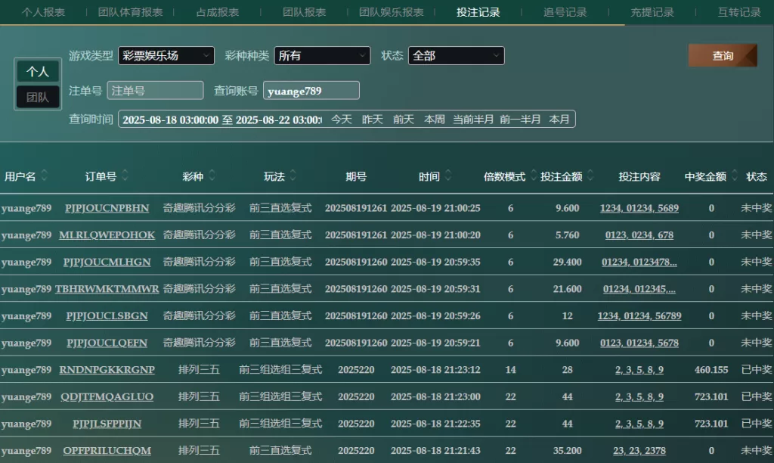The width and height of the screenshot is (774, 463).
Task: Open the 占成报表 tab
Action: pos(218,12)
